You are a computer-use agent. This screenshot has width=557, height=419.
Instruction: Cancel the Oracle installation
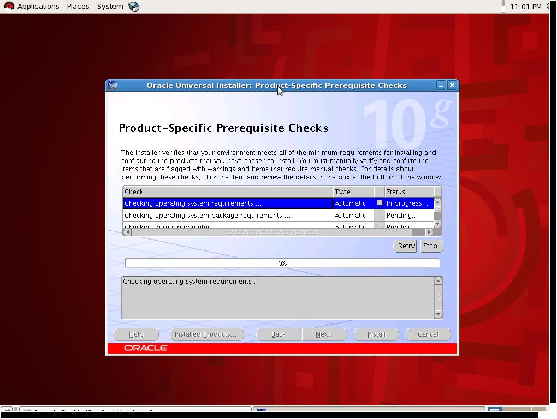(x=428, y=334)
